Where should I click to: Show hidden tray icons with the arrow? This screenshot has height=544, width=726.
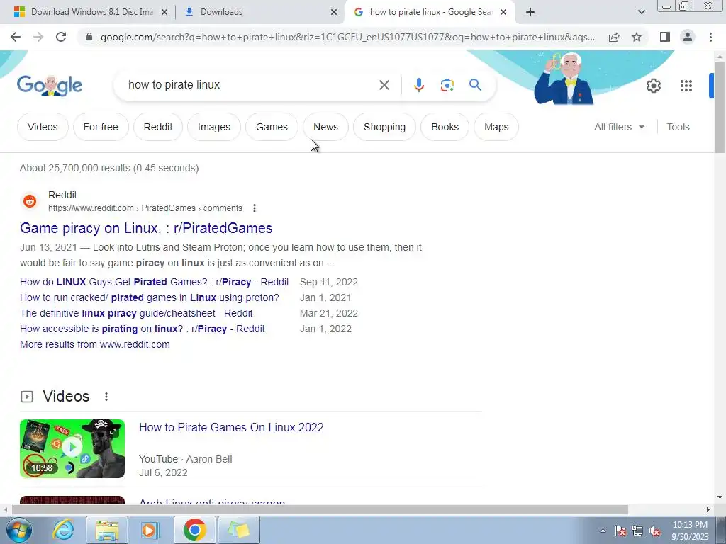pyautogui.click(x=603, y=531)
